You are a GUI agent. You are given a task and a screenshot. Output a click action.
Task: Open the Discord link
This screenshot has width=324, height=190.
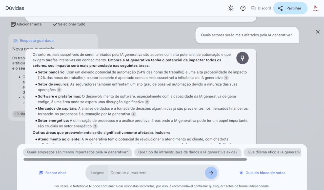(261, 8)
